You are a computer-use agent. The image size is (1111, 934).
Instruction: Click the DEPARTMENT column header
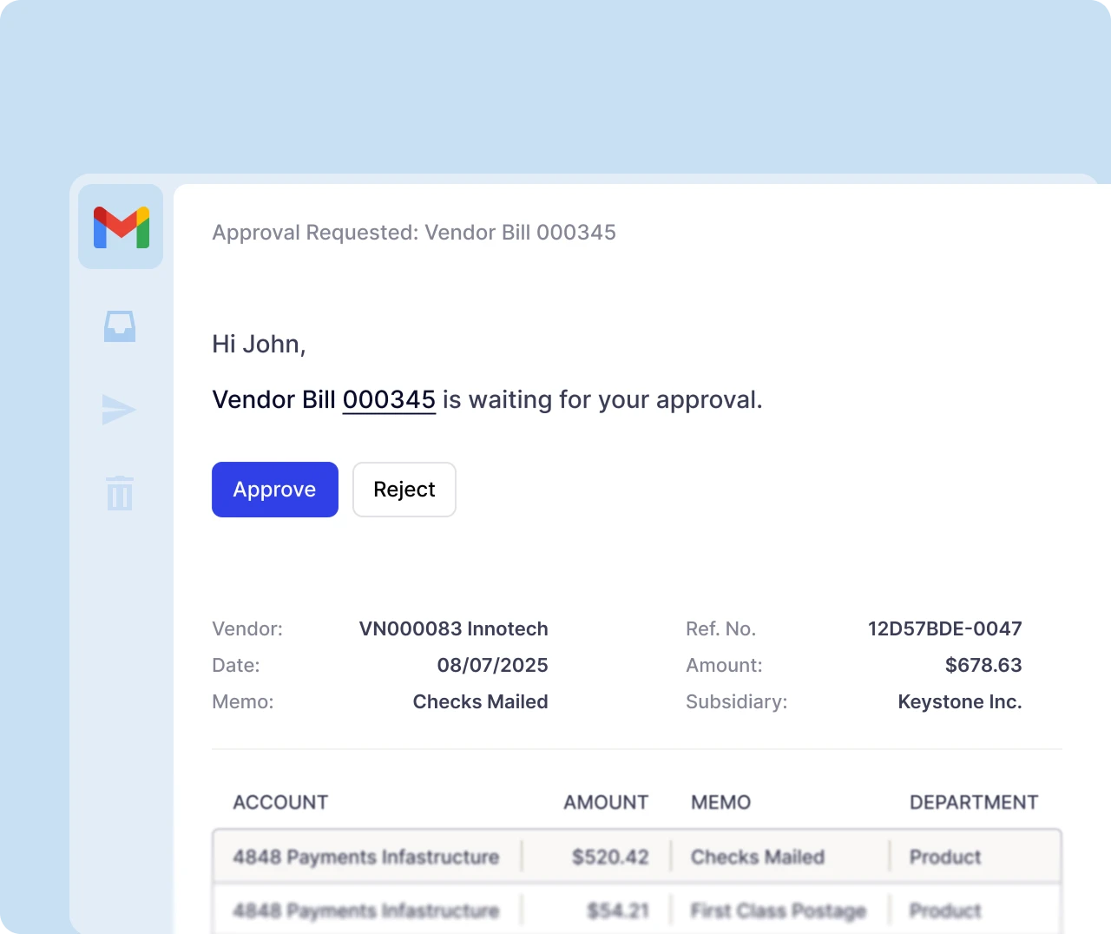(x=973, y=802)
